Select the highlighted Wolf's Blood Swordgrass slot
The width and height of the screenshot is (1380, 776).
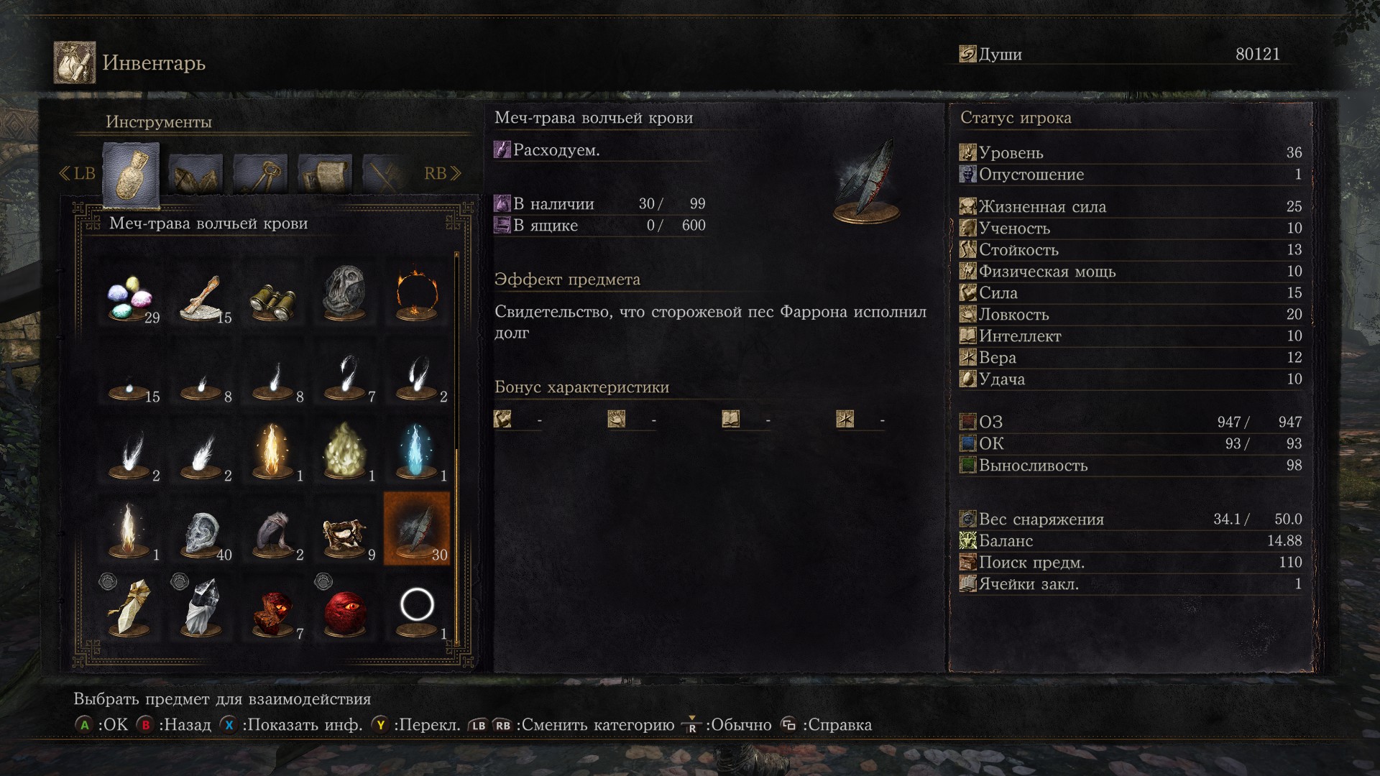point(417,529)
